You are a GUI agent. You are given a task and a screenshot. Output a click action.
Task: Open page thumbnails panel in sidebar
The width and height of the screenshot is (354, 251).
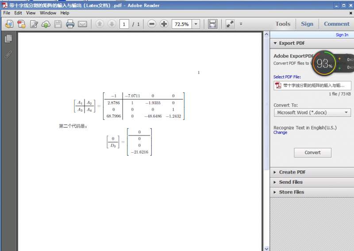tap(8, 39)
